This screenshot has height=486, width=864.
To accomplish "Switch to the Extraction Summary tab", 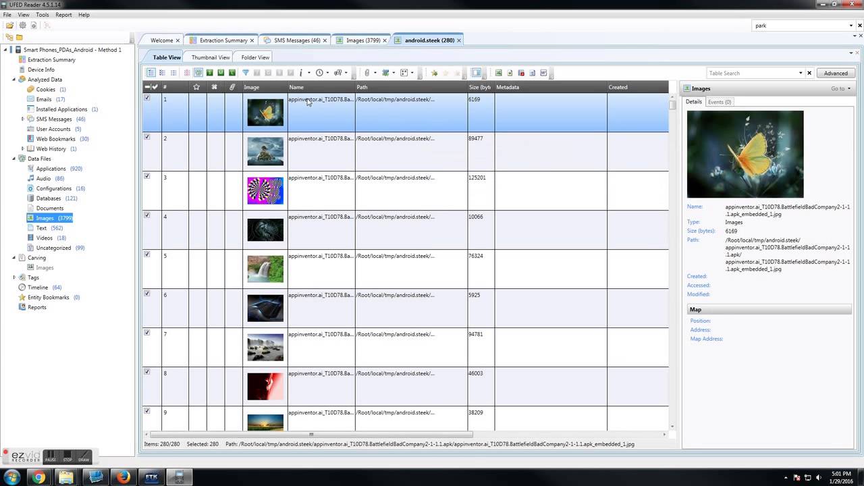I will (223, 40).
